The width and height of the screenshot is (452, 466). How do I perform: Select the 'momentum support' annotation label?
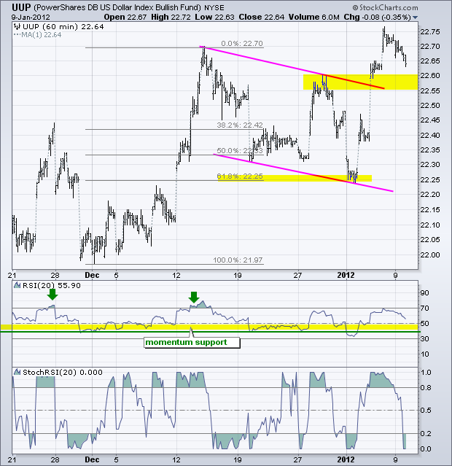tap(192, 342)
